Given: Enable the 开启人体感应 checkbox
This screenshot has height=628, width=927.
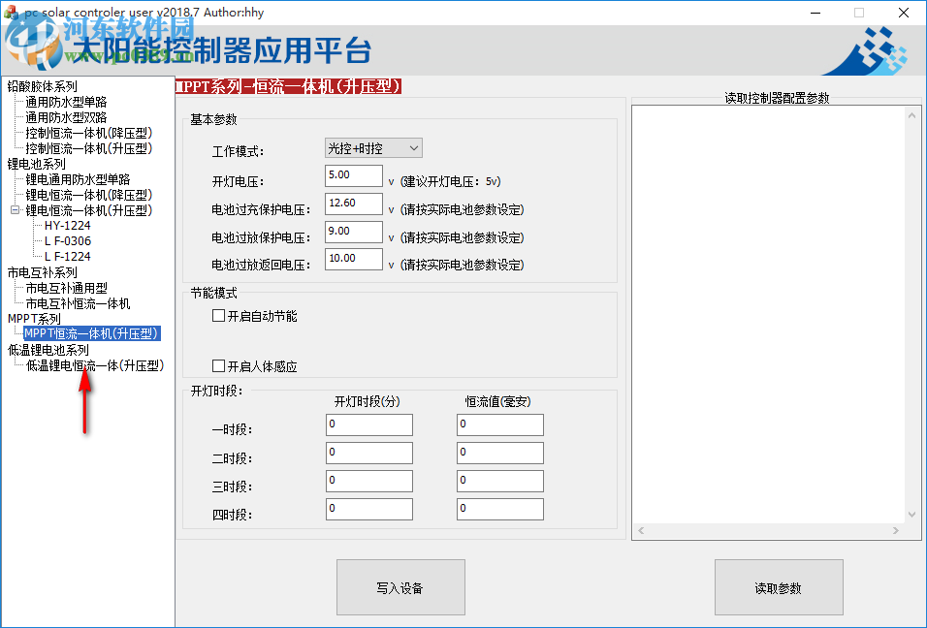Looking at the screenshot, I should click(218, 366).
